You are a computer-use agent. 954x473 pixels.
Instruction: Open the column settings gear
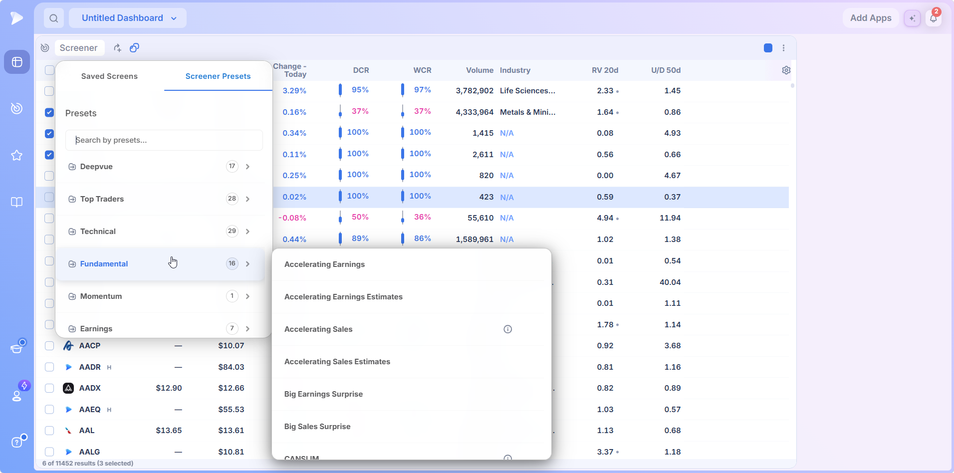[786, 70]
